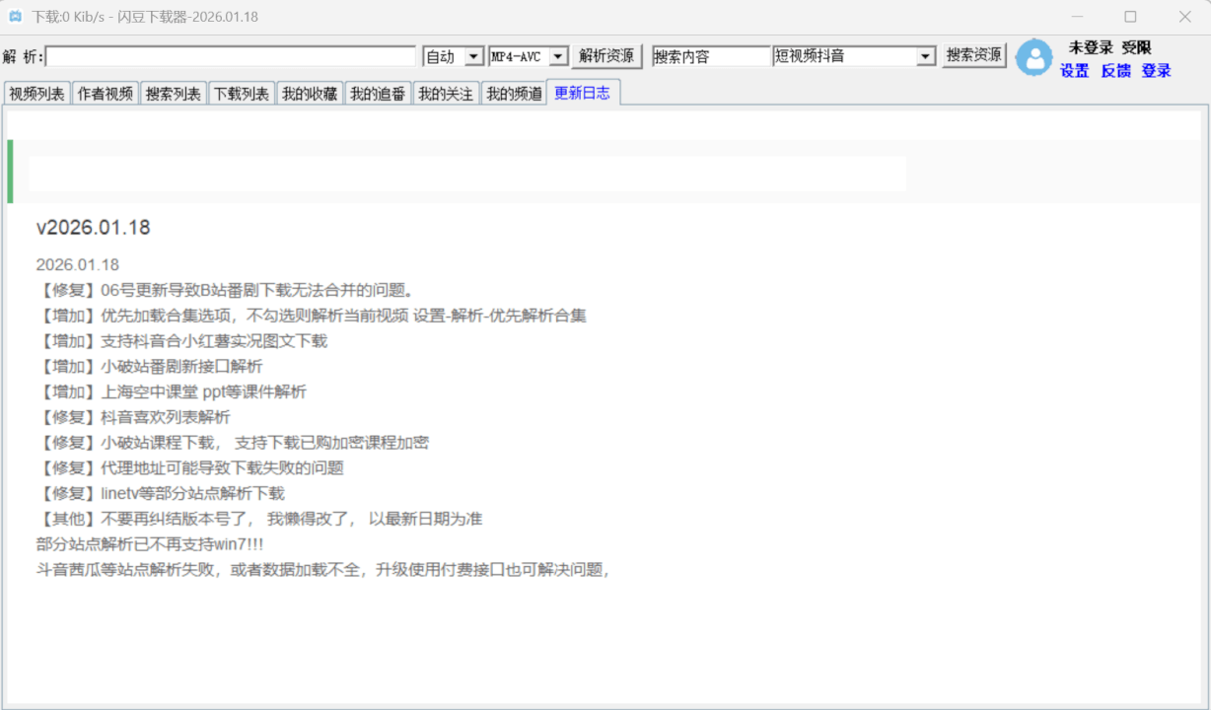Open the 作者视频 tab
The height and width of the screenshot is (710, 1211).
(x=106, y=94)
